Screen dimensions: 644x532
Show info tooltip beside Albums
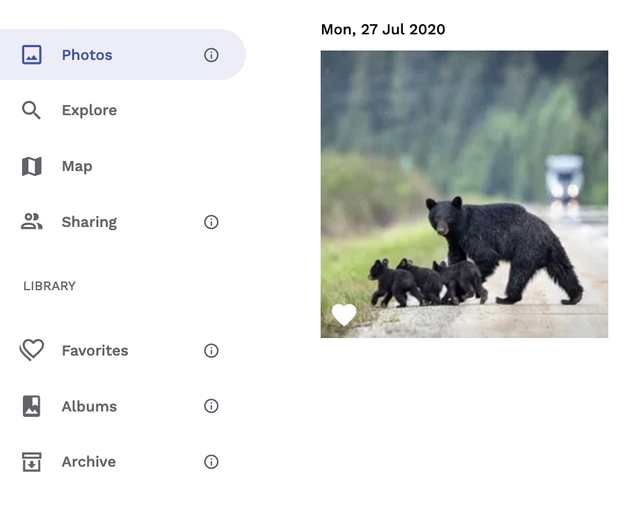211,406
